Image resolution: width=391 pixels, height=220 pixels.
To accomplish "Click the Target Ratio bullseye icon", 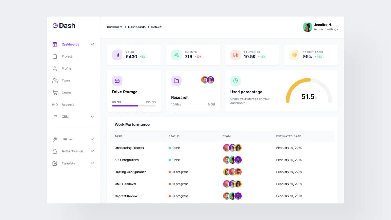I will pos(294,55).
